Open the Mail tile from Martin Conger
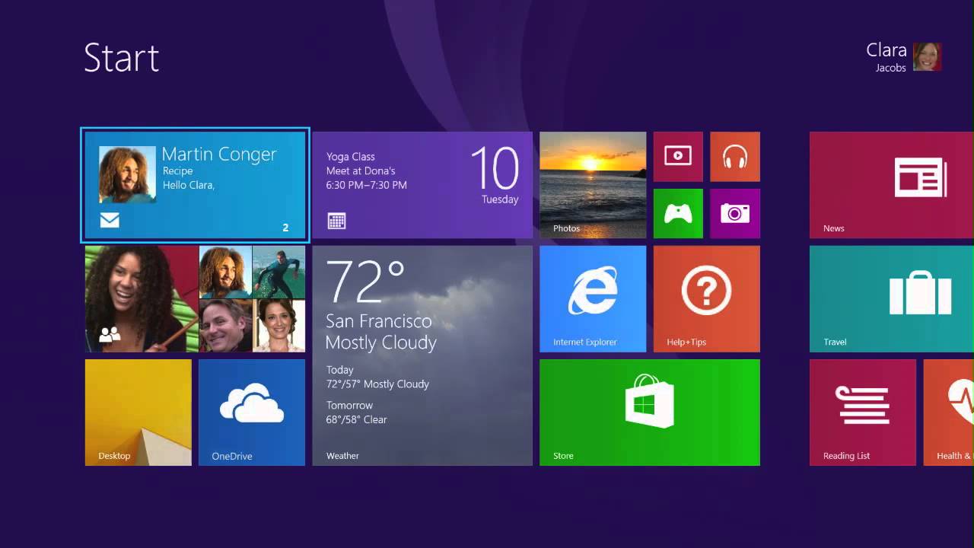The width and height of the screenshot is (974, 548). click(195, 185)
